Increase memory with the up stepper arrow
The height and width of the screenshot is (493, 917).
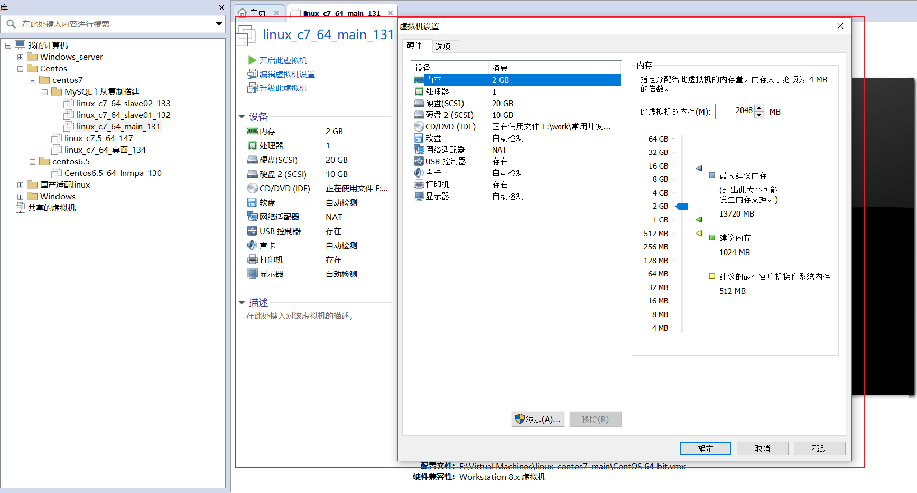coord(759,108)
